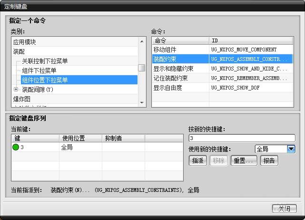Click the 重置... (Reset) button

(244, 160)
